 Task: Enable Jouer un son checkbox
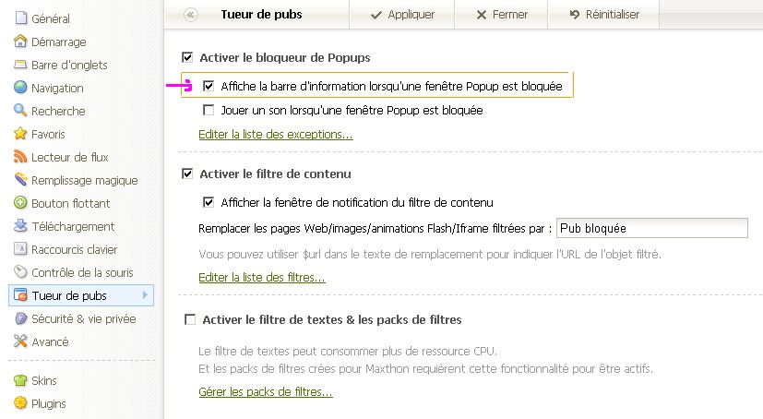[x=209, y=110]
